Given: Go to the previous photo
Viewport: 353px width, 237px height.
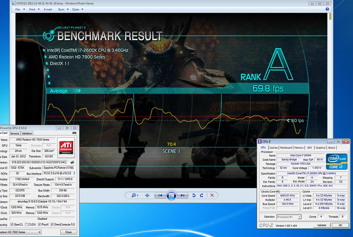Looking at the screenshot, I should (x=160, y=195).
